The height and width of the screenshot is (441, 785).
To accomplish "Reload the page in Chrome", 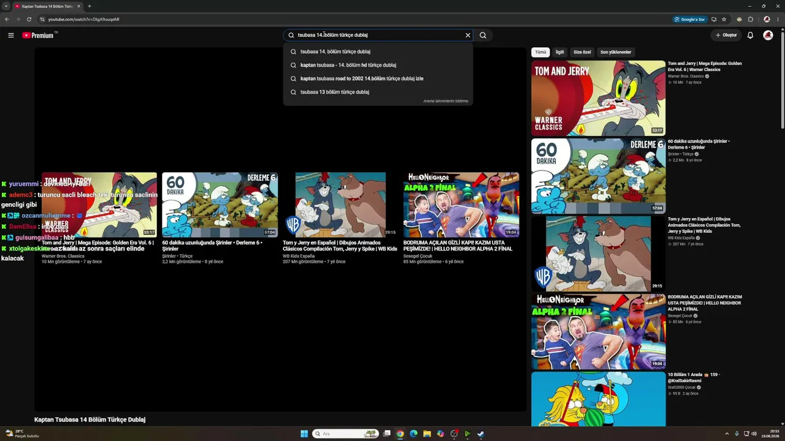I will [29, 19].
